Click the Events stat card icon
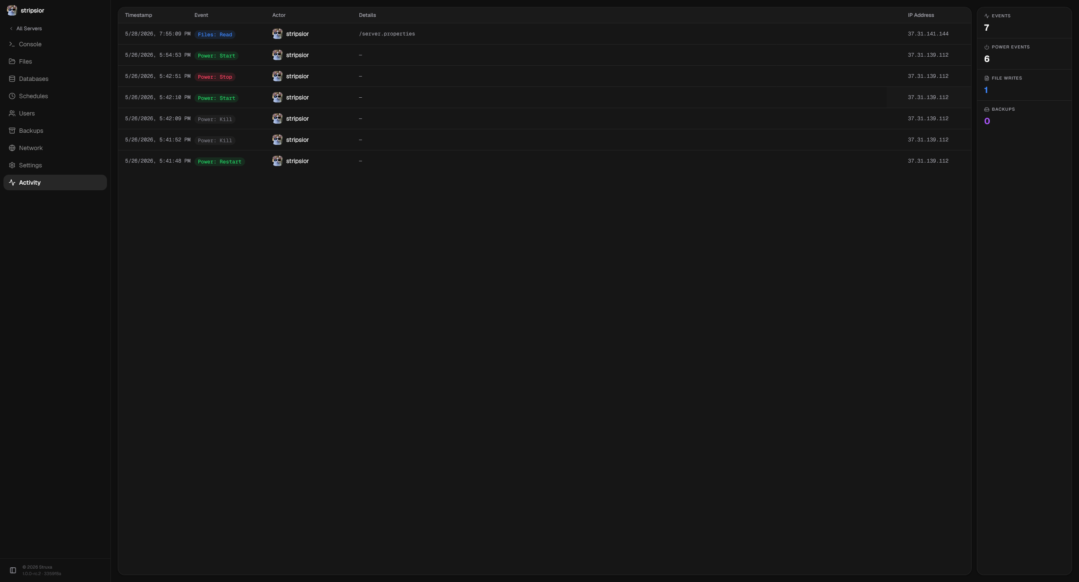1079x582 pixels. pos(987,16)
